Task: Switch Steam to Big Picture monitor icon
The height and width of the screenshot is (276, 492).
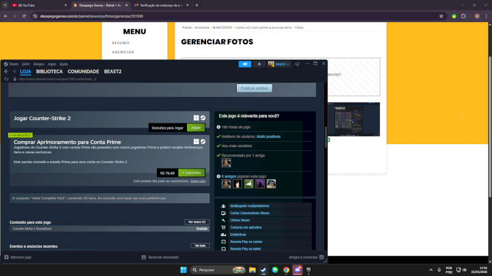Action: coord(297,64)
